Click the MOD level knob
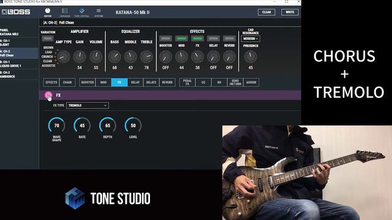This screenshot has height=220, width=392. 181,57
